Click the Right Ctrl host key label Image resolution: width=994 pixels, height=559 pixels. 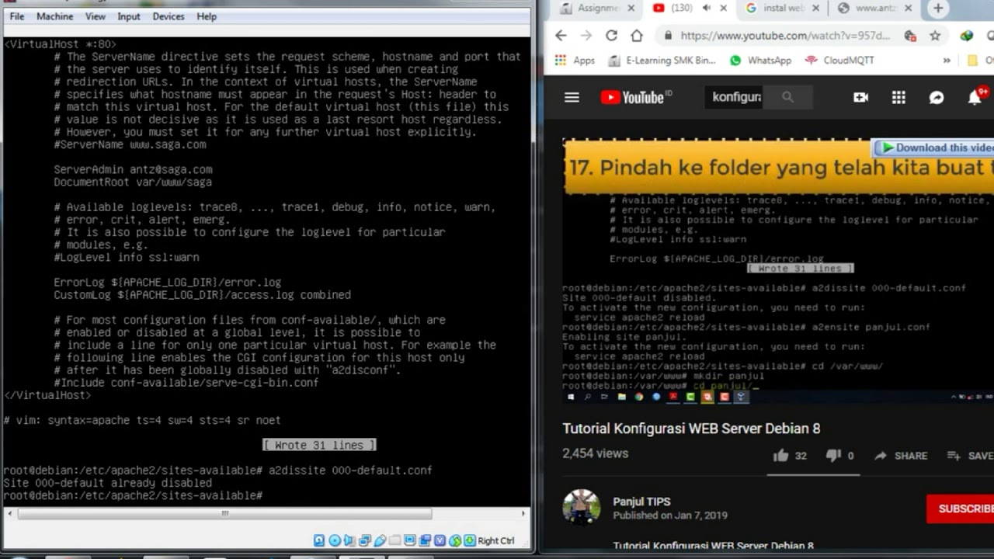(496, 540)
